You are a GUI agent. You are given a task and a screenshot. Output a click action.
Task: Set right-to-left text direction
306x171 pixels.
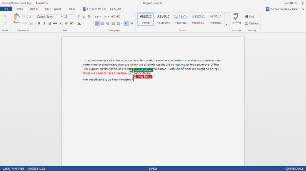click(132, 23)
